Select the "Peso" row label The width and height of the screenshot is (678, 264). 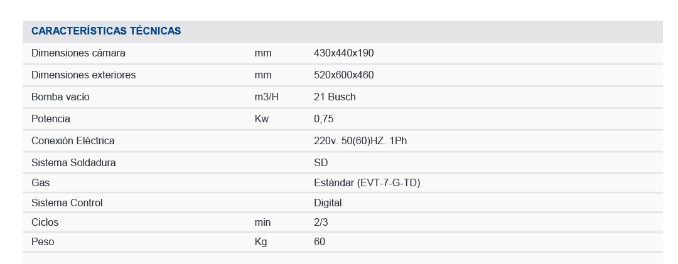[42, 242]
